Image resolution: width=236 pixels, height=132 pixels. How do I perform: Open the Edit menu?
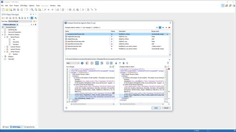[7, 5]
